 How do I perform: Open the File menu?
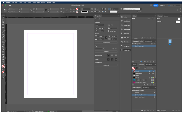click(13, 2)
